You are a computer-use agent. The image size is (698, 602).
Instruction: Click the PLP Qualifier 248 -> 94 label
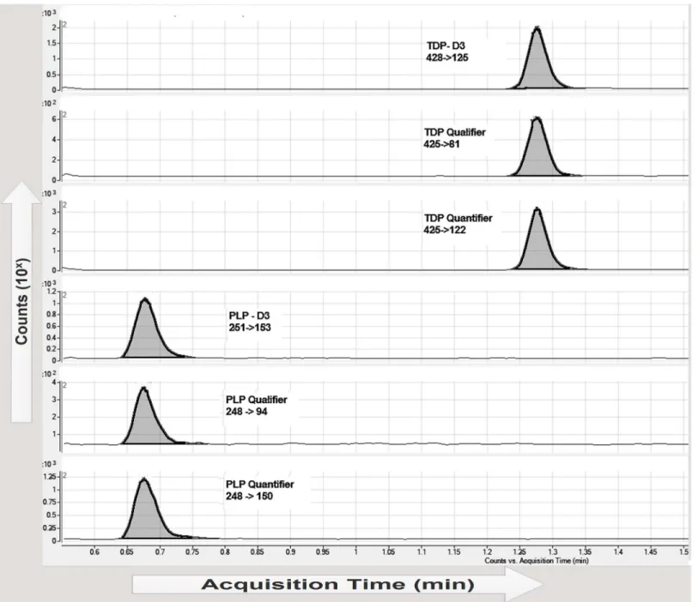click(x=257, y=406)
